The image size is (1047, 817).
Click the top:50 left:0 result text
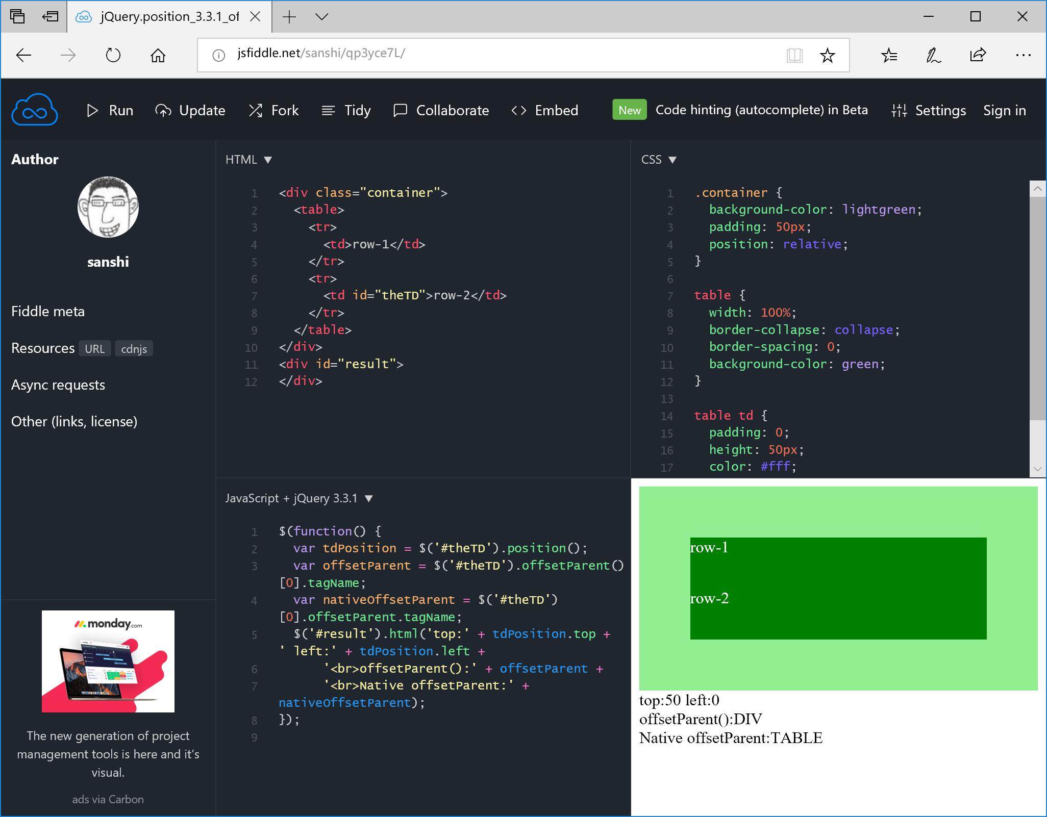679,700
